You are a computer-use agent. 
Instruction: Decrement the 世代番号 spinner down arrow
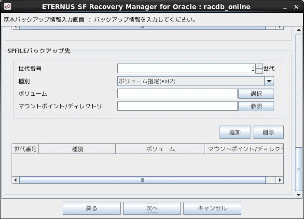[x=259, y=71]
